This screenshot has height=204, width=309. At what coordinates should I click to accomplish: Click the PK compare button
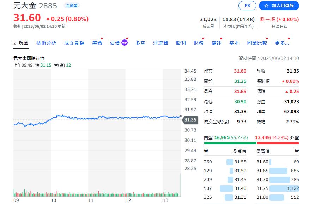[x=247, y=6]
